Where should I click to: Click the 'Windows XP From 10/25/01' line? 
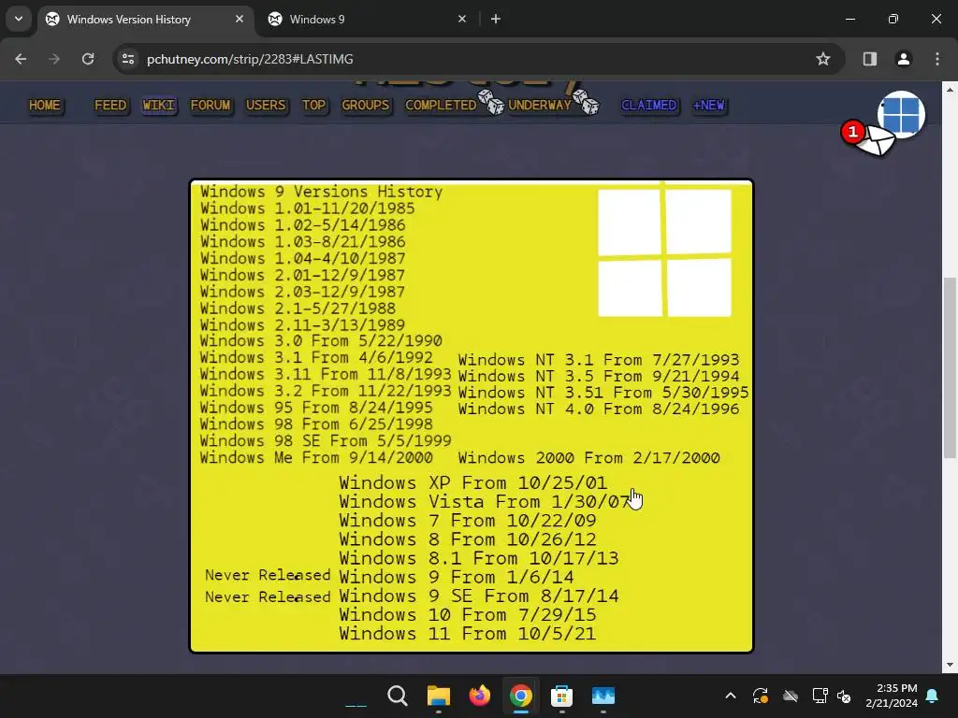point(472,483)
